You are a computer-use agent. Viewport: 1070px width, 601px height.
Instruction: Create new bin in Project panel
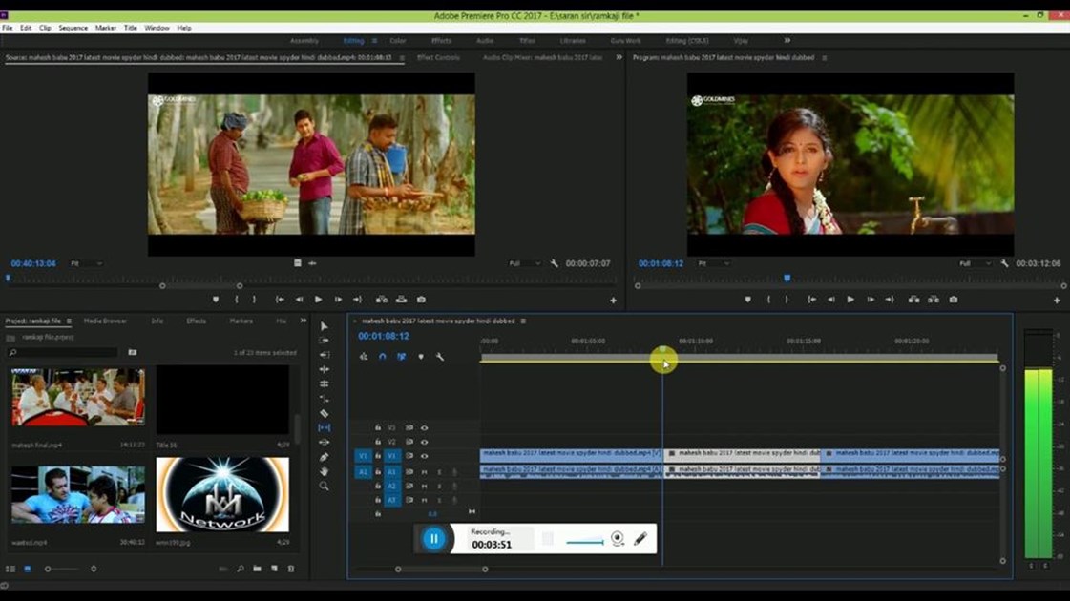tap(258, 569)
